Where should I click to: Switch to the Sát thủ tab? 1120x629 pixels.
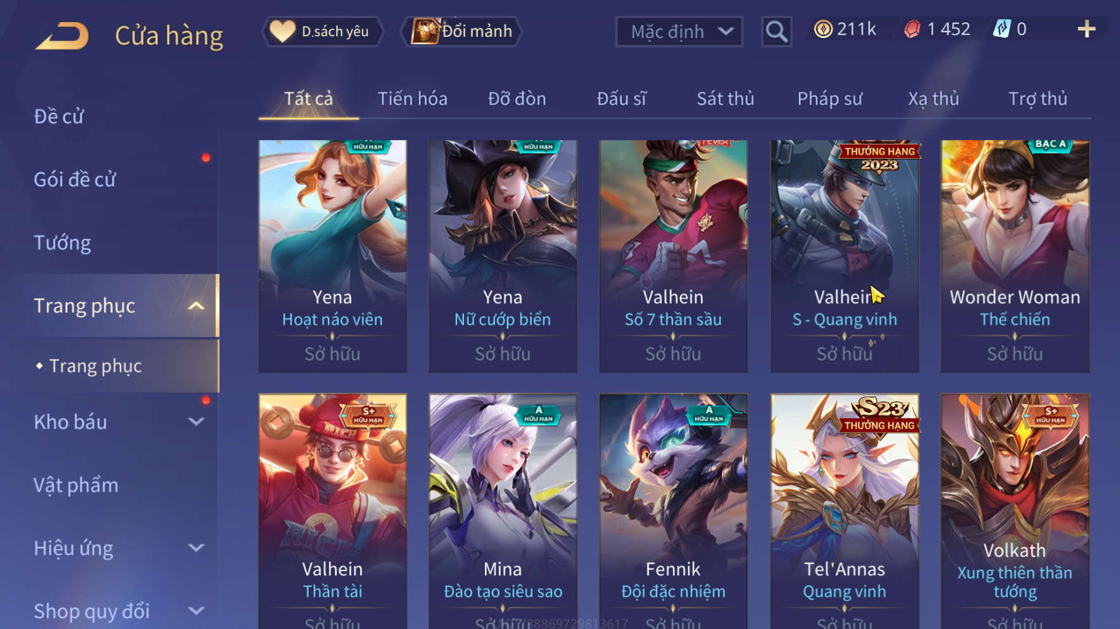pyautogui.click(x=726, y=99)
